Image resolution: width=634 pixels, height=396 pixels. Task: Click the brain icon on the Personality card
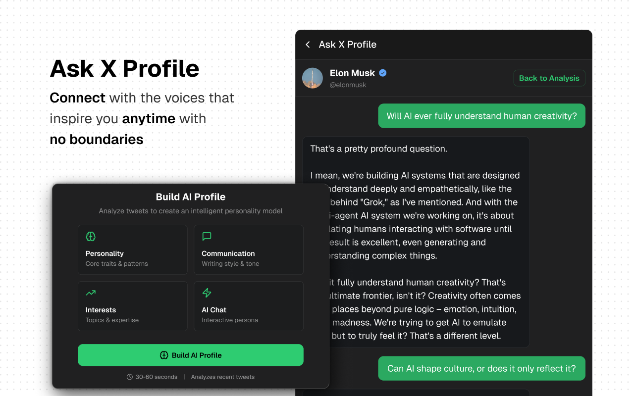coord(91,237)
